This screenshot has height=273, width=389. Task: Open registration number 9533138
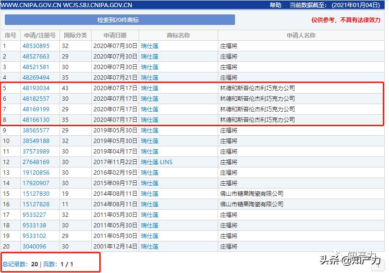pyautogui.click(x=34, y=225)
